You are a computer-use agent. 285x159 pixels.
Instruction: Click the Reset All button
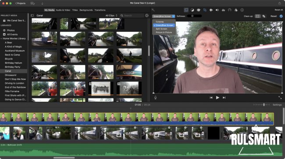click(278, 10)
